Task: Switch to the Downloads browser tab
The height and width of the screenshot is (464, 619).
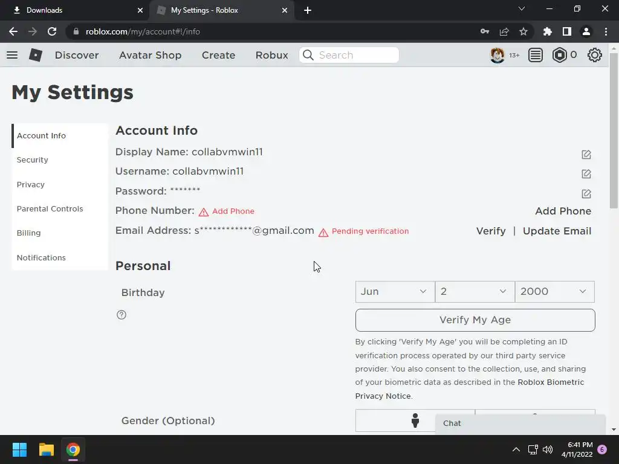Action: coord(75,10)
